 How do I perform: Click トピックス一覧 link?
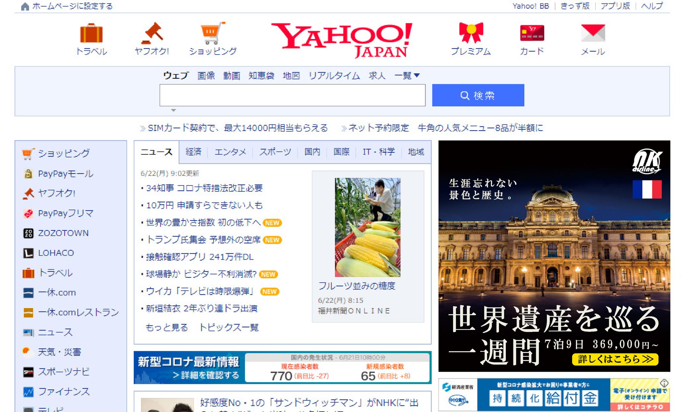click(229, 327)
